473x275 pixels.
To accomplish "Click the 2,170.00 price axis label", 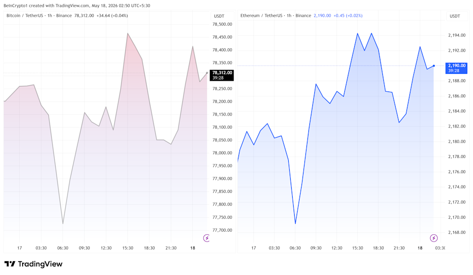I will (457, 217).
